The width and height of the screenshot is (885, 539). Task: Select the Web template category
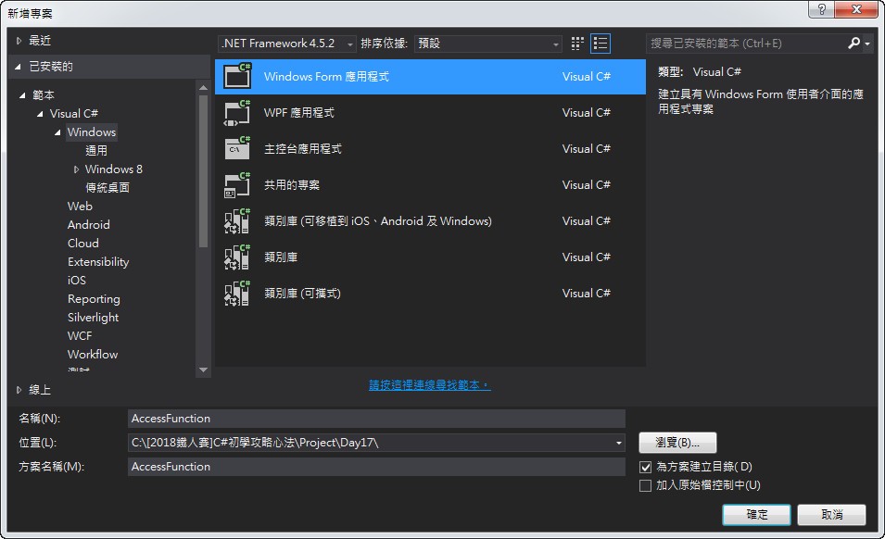80,207
